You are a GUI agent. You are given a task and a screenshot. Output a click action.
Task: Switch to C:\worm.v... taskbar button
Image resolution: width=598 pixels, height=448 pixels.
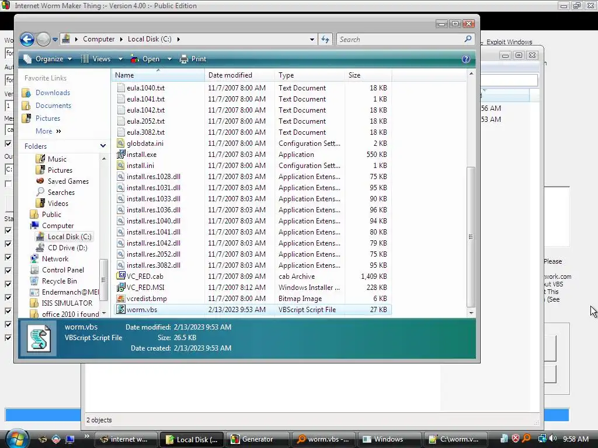pyautogui.click(x=454, y=439)
